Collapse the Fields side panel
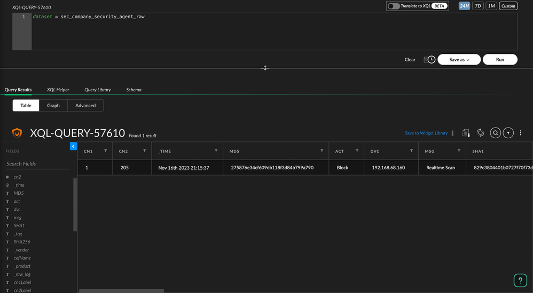 (x=73, y=146)
